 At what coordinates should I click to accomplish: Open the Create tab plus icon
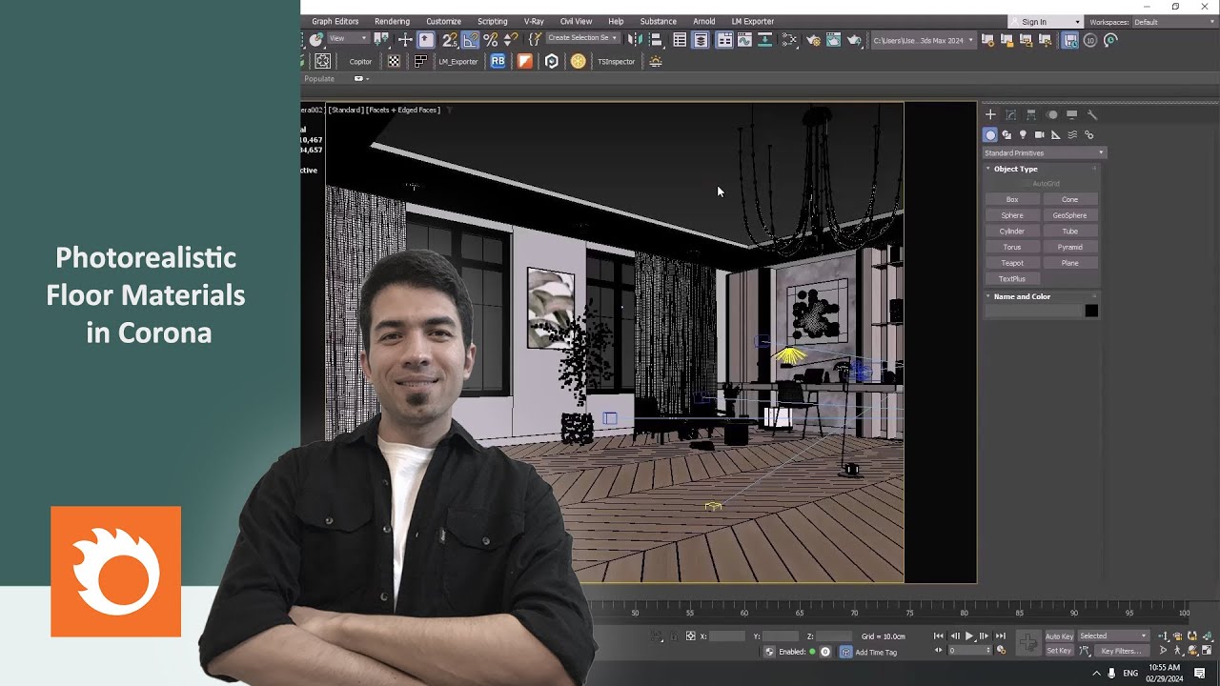point(990,114)
